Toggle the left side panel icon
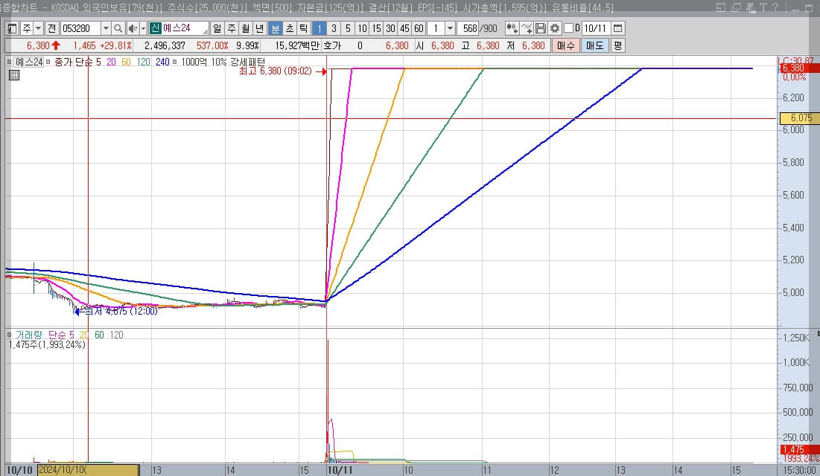 [12, 28]
